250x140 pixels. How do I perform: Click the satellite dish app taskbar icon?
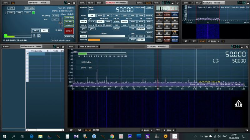[148, 136]
